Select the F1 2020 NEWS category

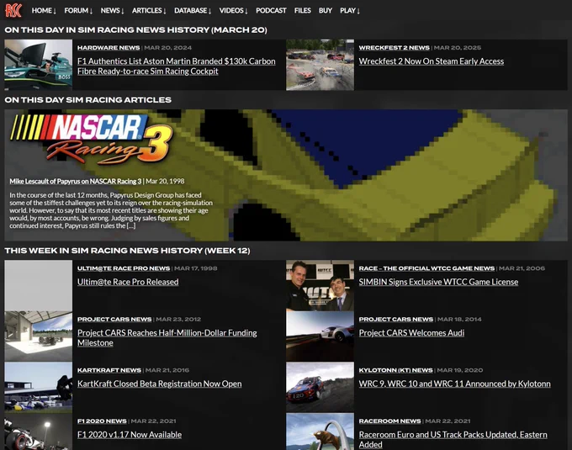[x=102, y=421]
